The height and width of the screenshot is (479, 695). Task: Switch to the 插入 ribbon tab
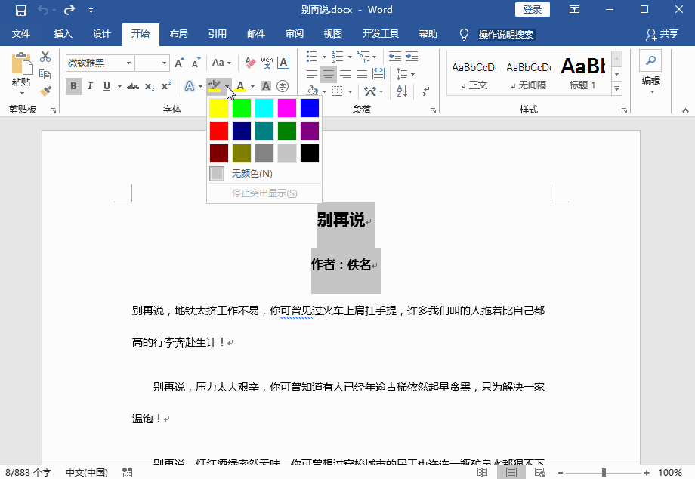tap(63, 34)
